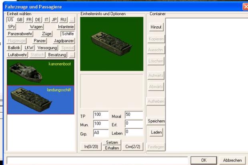Viewport: 248px width, 165px height.
Task: Click inside the Container list area
Action: point(207,85)
